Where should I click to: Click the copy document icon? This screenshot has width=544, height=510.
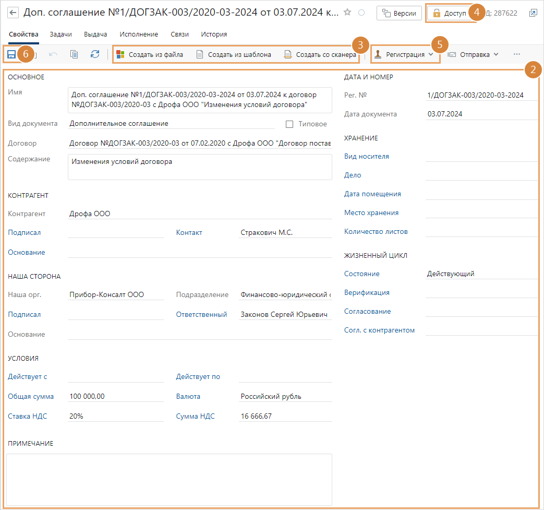74,54
